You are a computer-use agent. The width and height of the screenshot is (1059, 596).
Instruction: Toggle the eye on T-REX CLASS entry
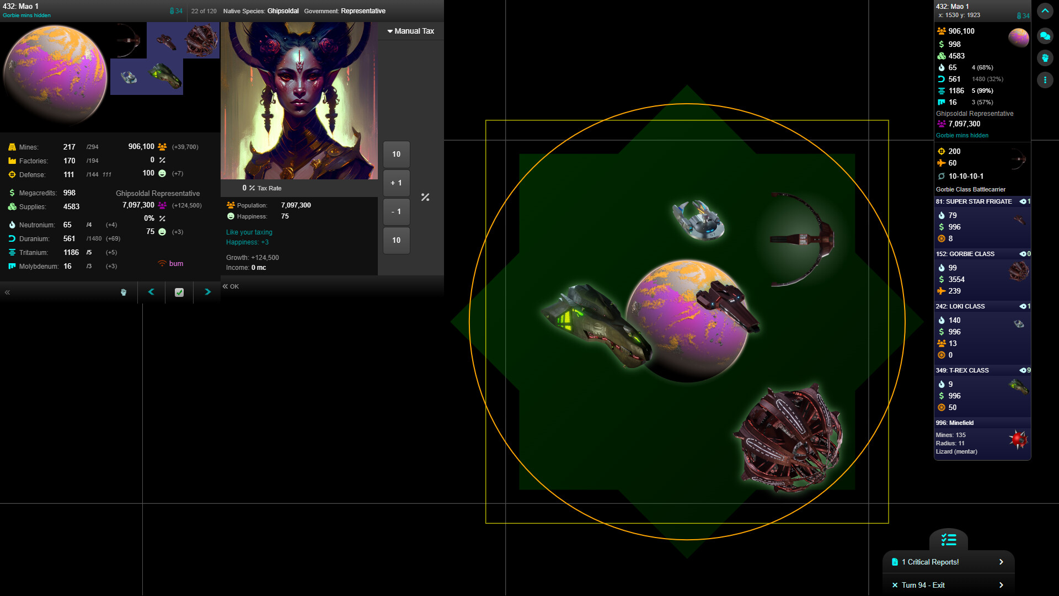(1024, 370)
